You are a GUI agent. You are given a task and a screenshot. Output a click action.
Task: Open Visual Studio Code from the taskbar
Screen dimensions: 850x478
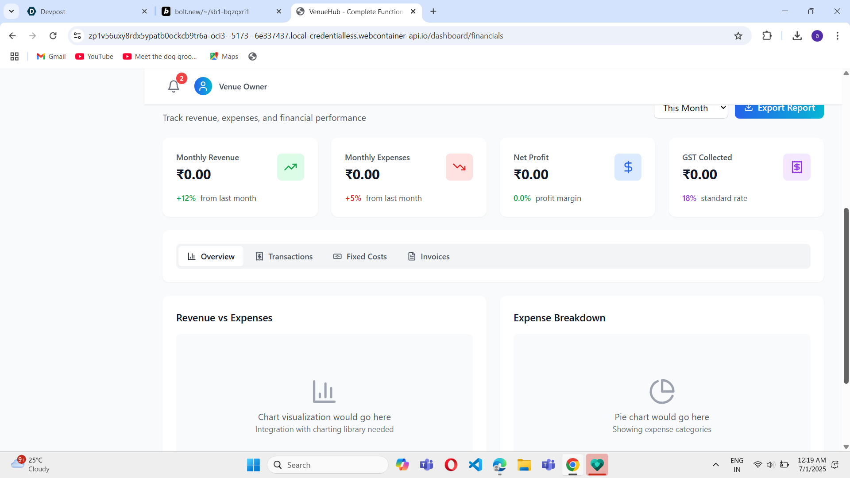[475, 465]
